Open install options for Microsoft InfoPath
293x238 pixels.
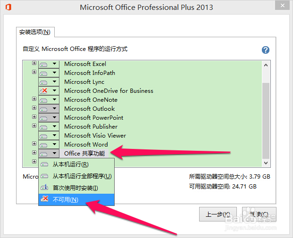click(49, 73)
